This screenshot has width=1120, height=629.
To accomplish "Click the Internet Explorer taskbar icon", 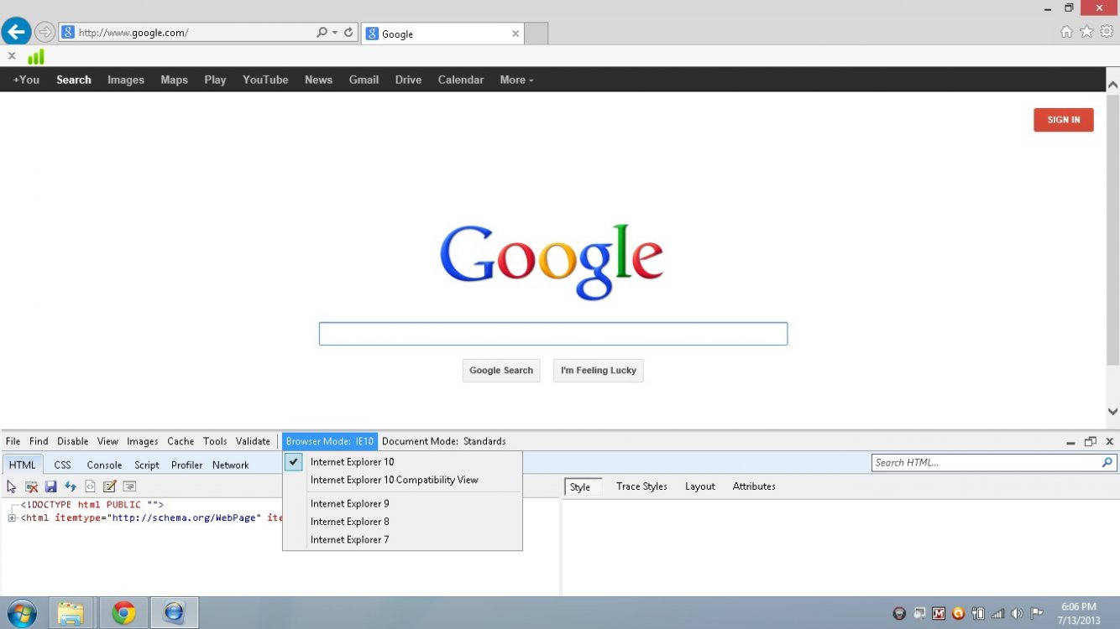I will coord(174,613).
